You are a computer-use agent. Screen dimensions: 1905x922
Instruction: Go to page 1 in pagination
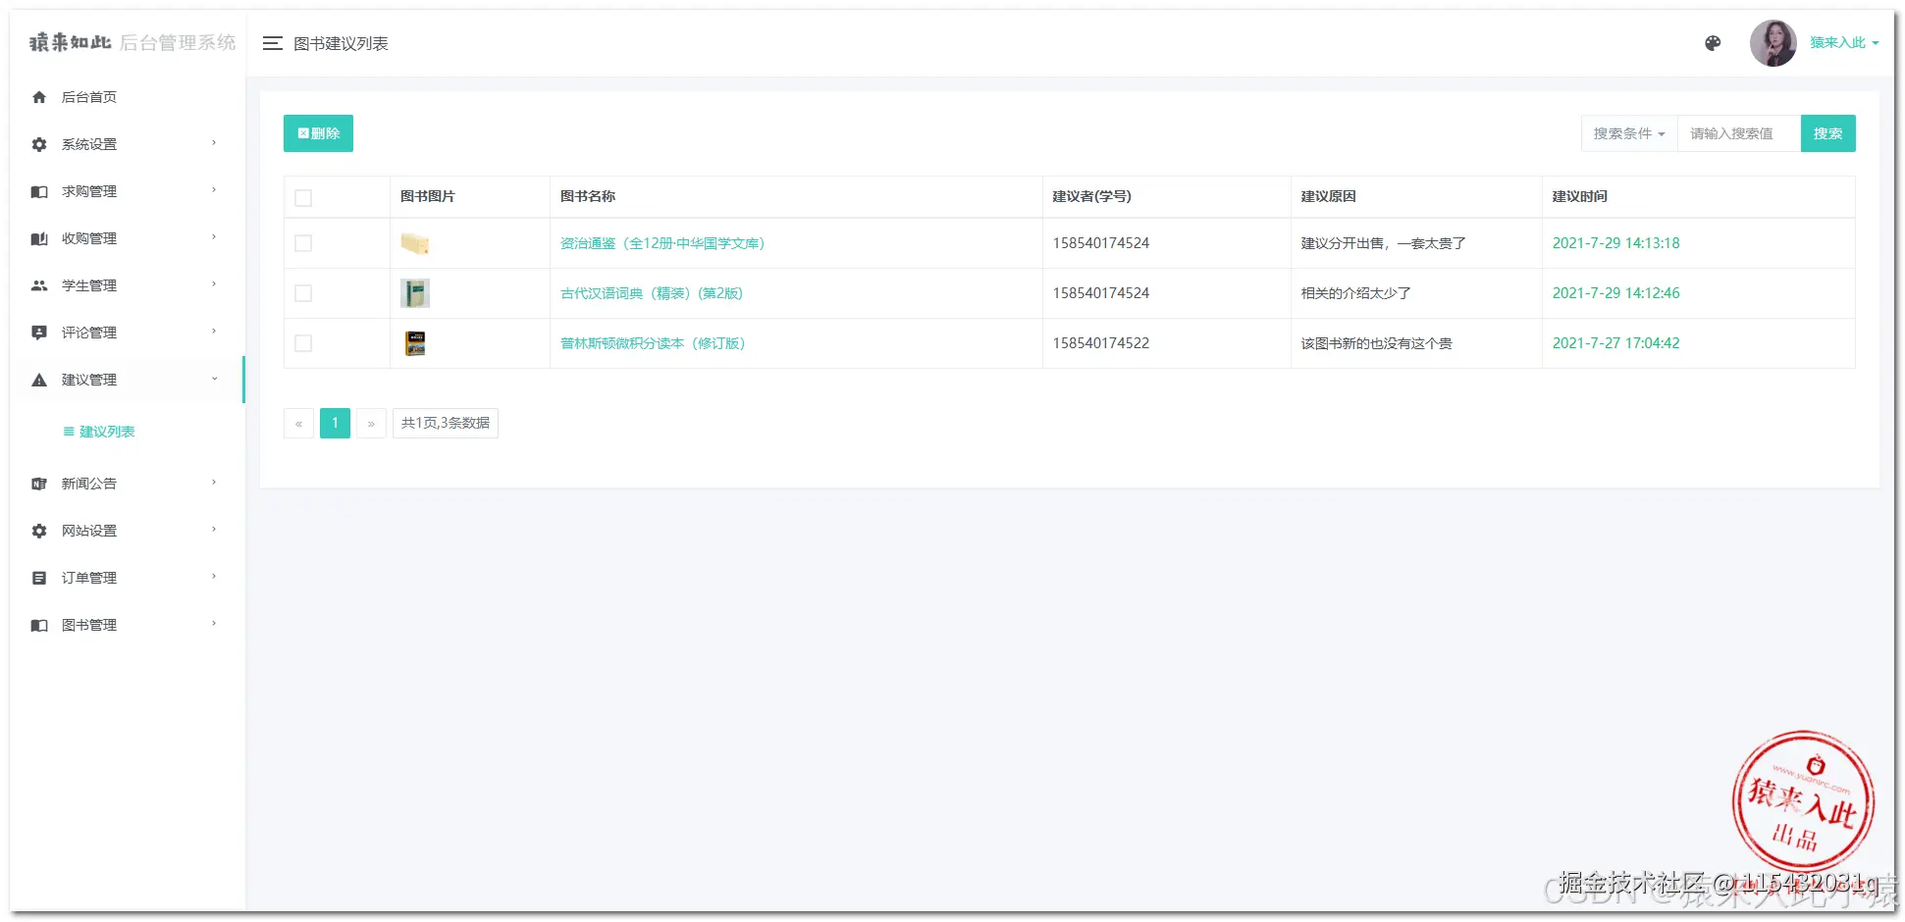pyautogui.click(x=335, y=423)
